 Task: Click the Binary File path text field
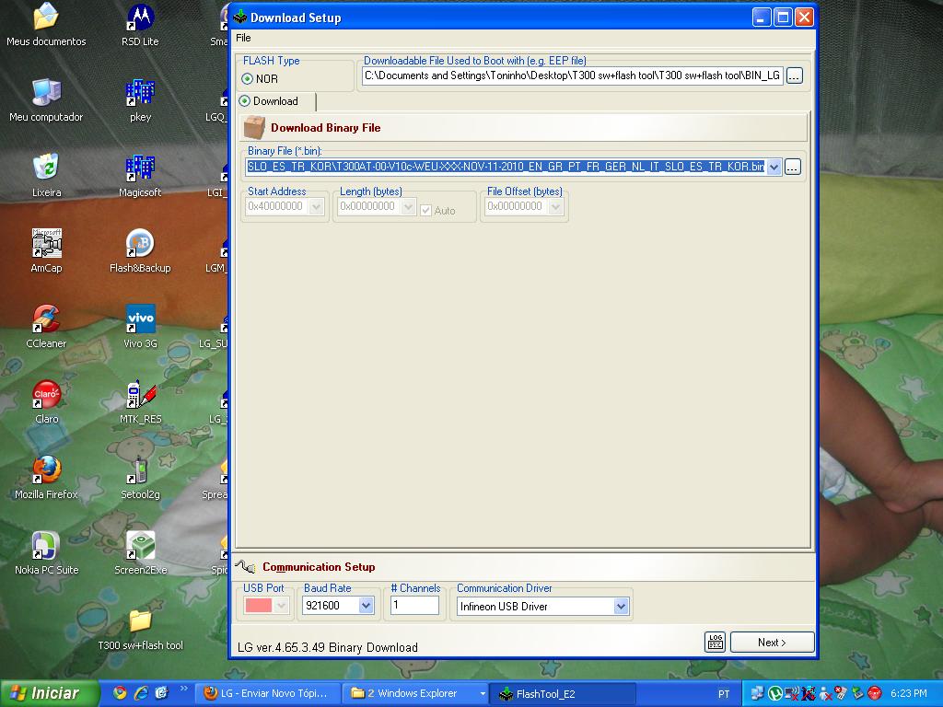(506, 168)
